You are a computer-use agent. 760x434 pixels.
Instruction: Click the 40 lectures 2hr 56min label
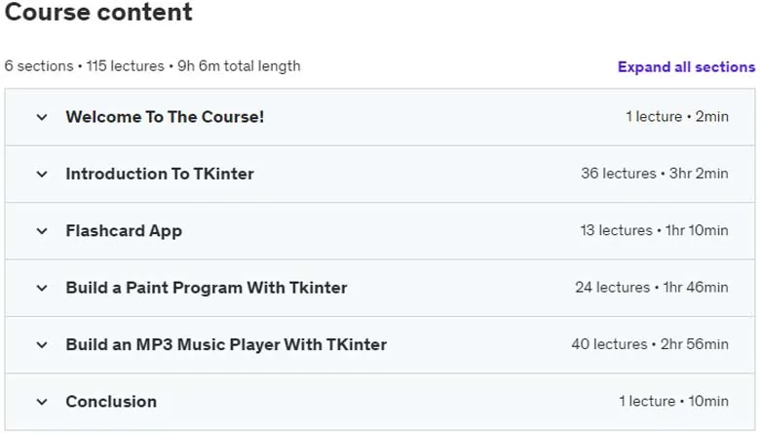(x=650, y=344)
